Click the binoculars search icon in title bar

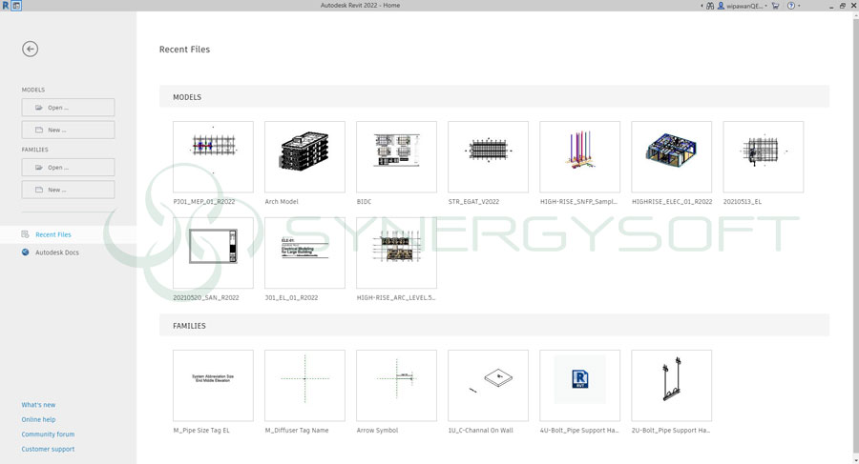point(710,6)
